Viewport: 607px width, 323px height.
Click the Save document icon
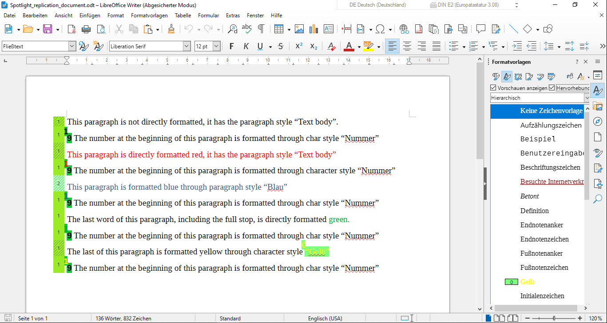tap(47, 29)
